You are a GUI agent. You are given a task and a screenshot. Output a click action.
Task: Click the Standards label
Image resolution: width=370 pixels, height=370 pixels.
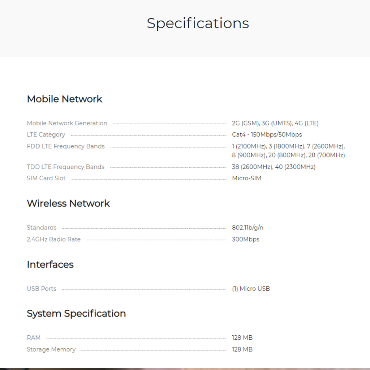[x=42, y=228]
